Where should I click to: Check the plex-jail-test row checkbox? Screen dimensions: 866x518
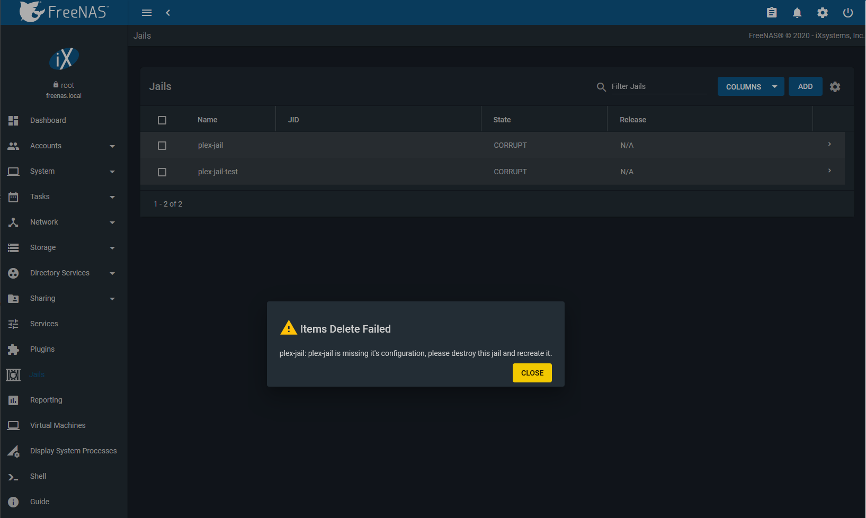[x=162, y=172]
